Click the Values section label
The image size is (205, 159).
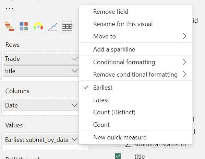14,125
